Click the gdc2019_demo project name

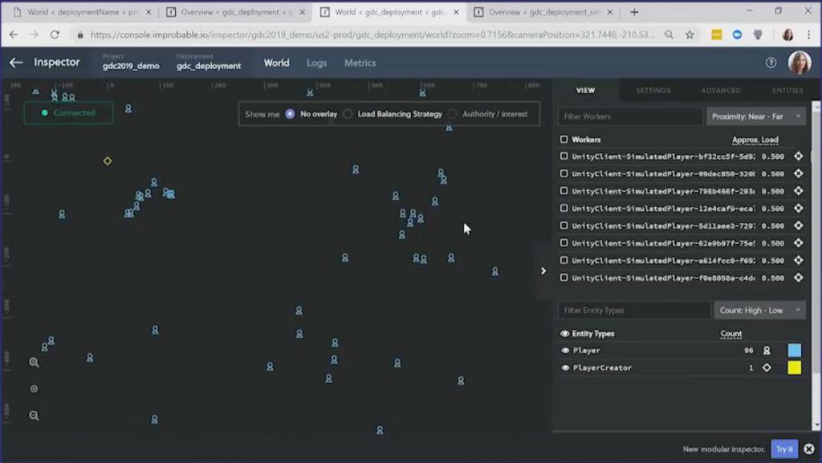131,66
